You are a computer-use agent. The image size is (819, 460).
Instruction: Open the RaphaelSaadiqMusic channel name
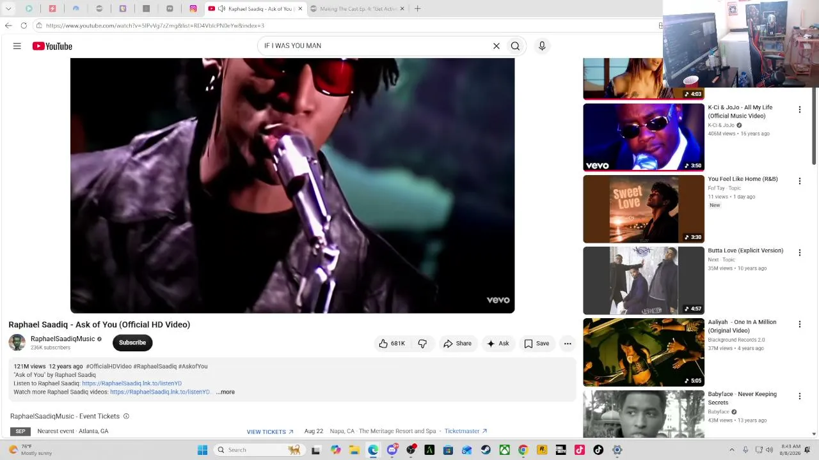[x=63, y=339]
